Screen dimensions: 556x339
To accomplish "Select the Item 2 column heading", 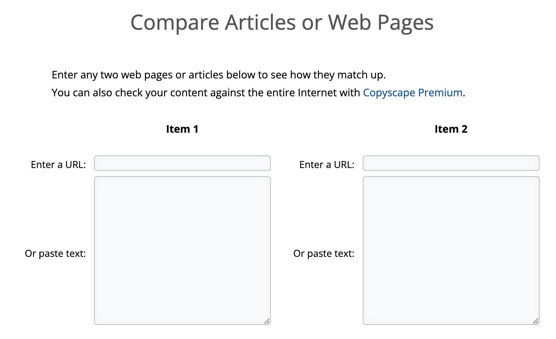I will pyautogui.click(x=451, y=129).
